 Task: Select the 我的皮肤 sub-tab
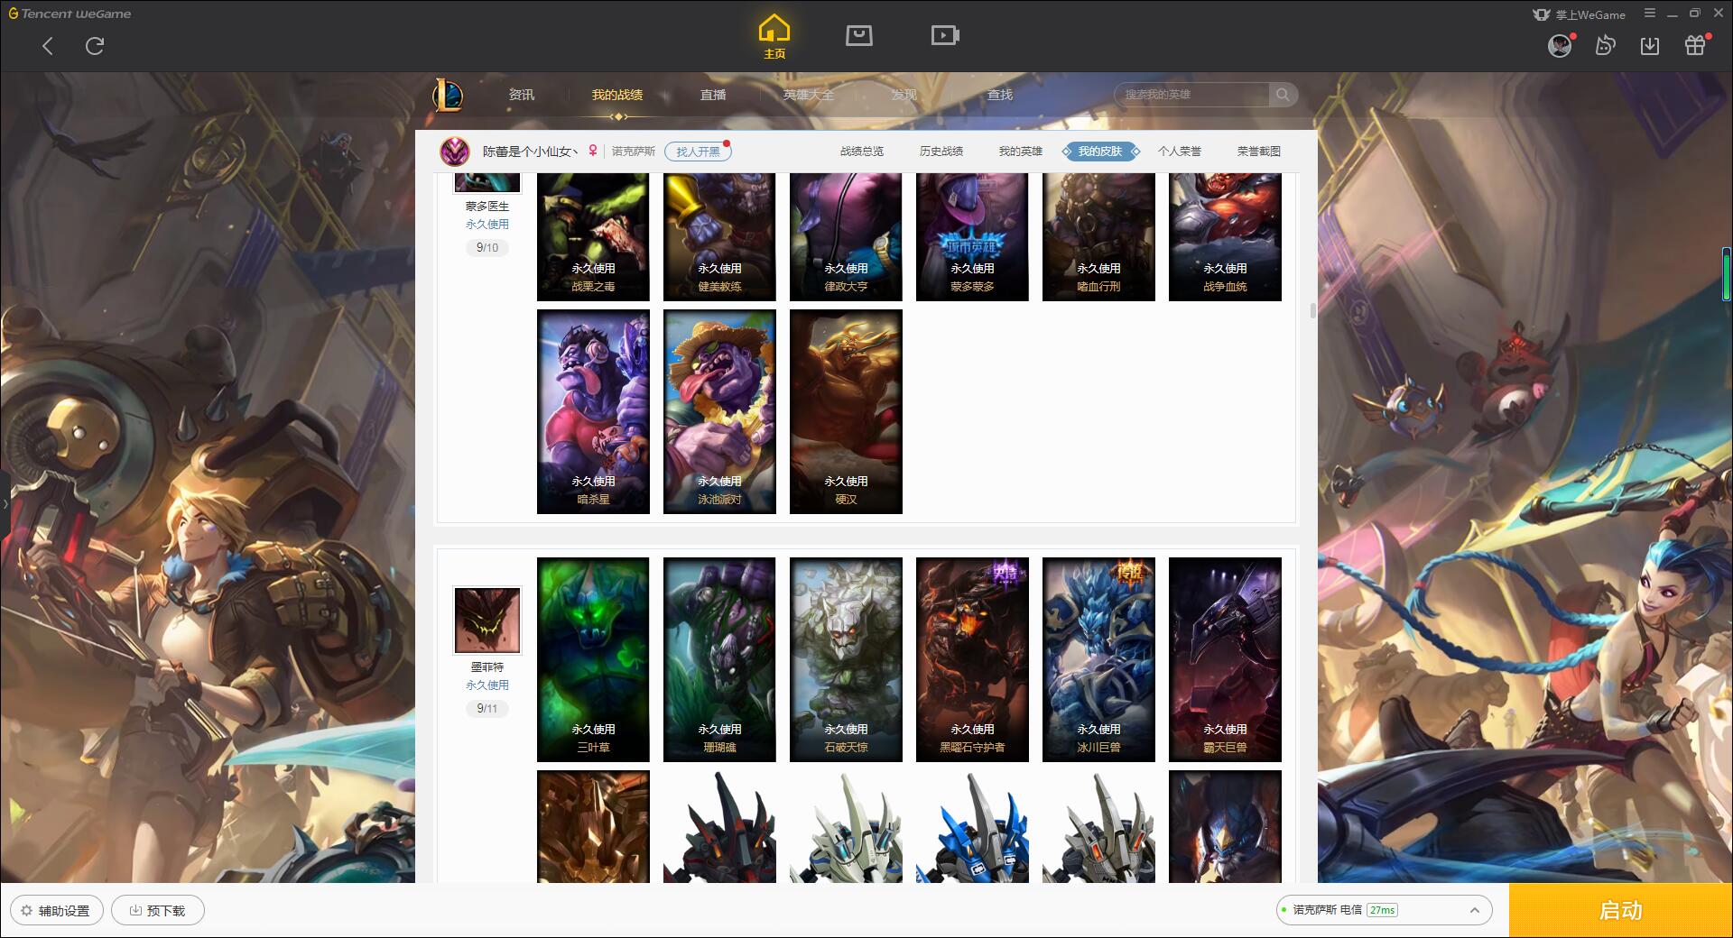(1100, 152)
